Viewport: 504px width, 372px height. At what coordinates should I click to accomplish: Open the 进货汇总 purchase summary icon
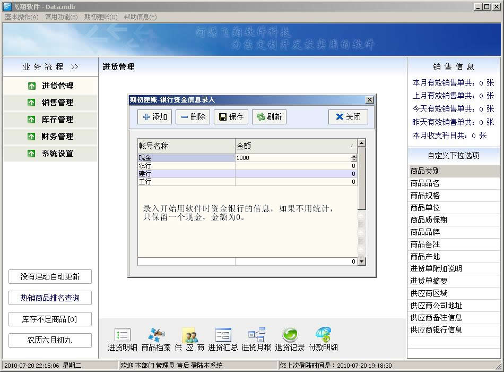223,339
